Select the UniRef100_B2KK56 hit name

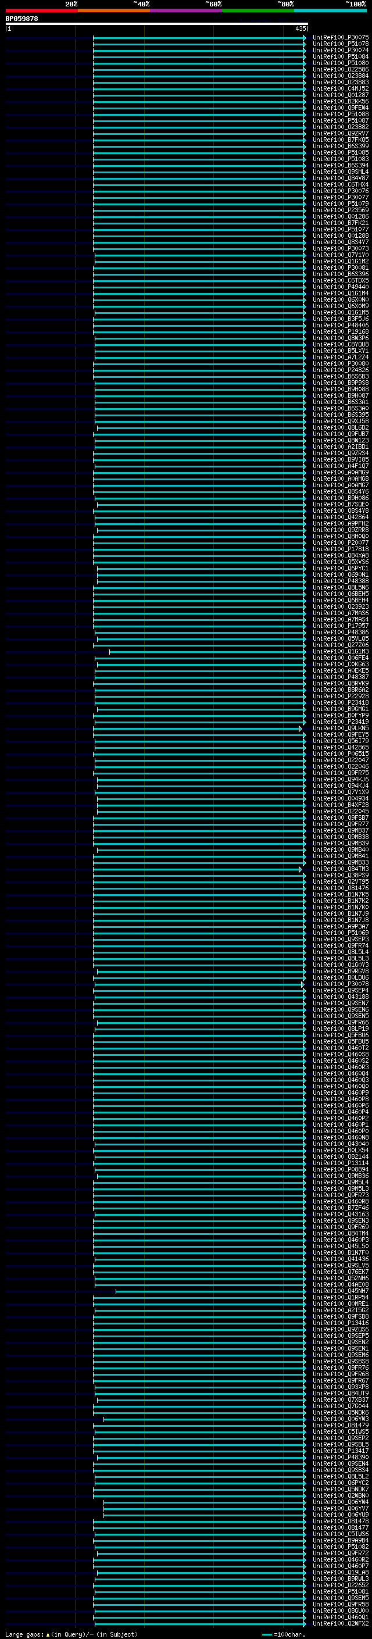pos(341,101)
